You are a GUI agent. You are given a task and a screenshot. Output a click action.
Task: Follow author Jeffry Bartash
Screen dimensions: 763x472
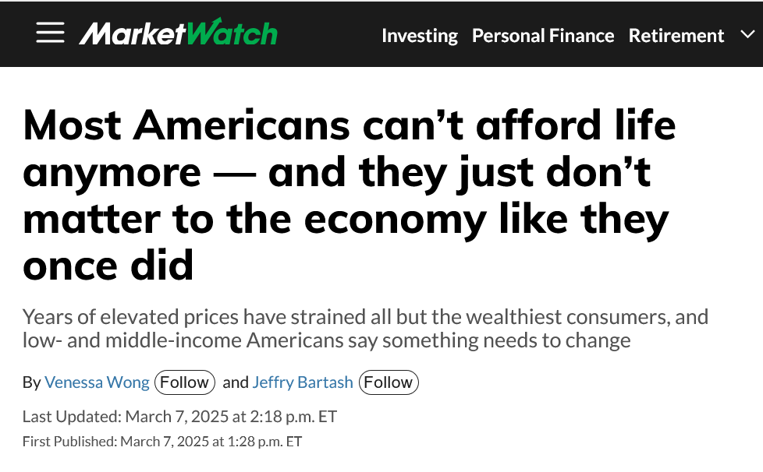click(389, 382)
